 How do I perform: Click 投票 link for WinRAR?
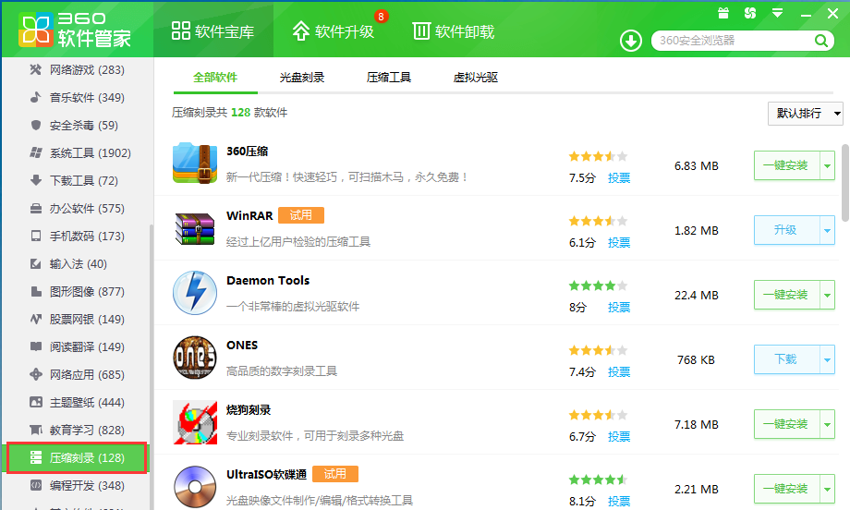point(618,242)
